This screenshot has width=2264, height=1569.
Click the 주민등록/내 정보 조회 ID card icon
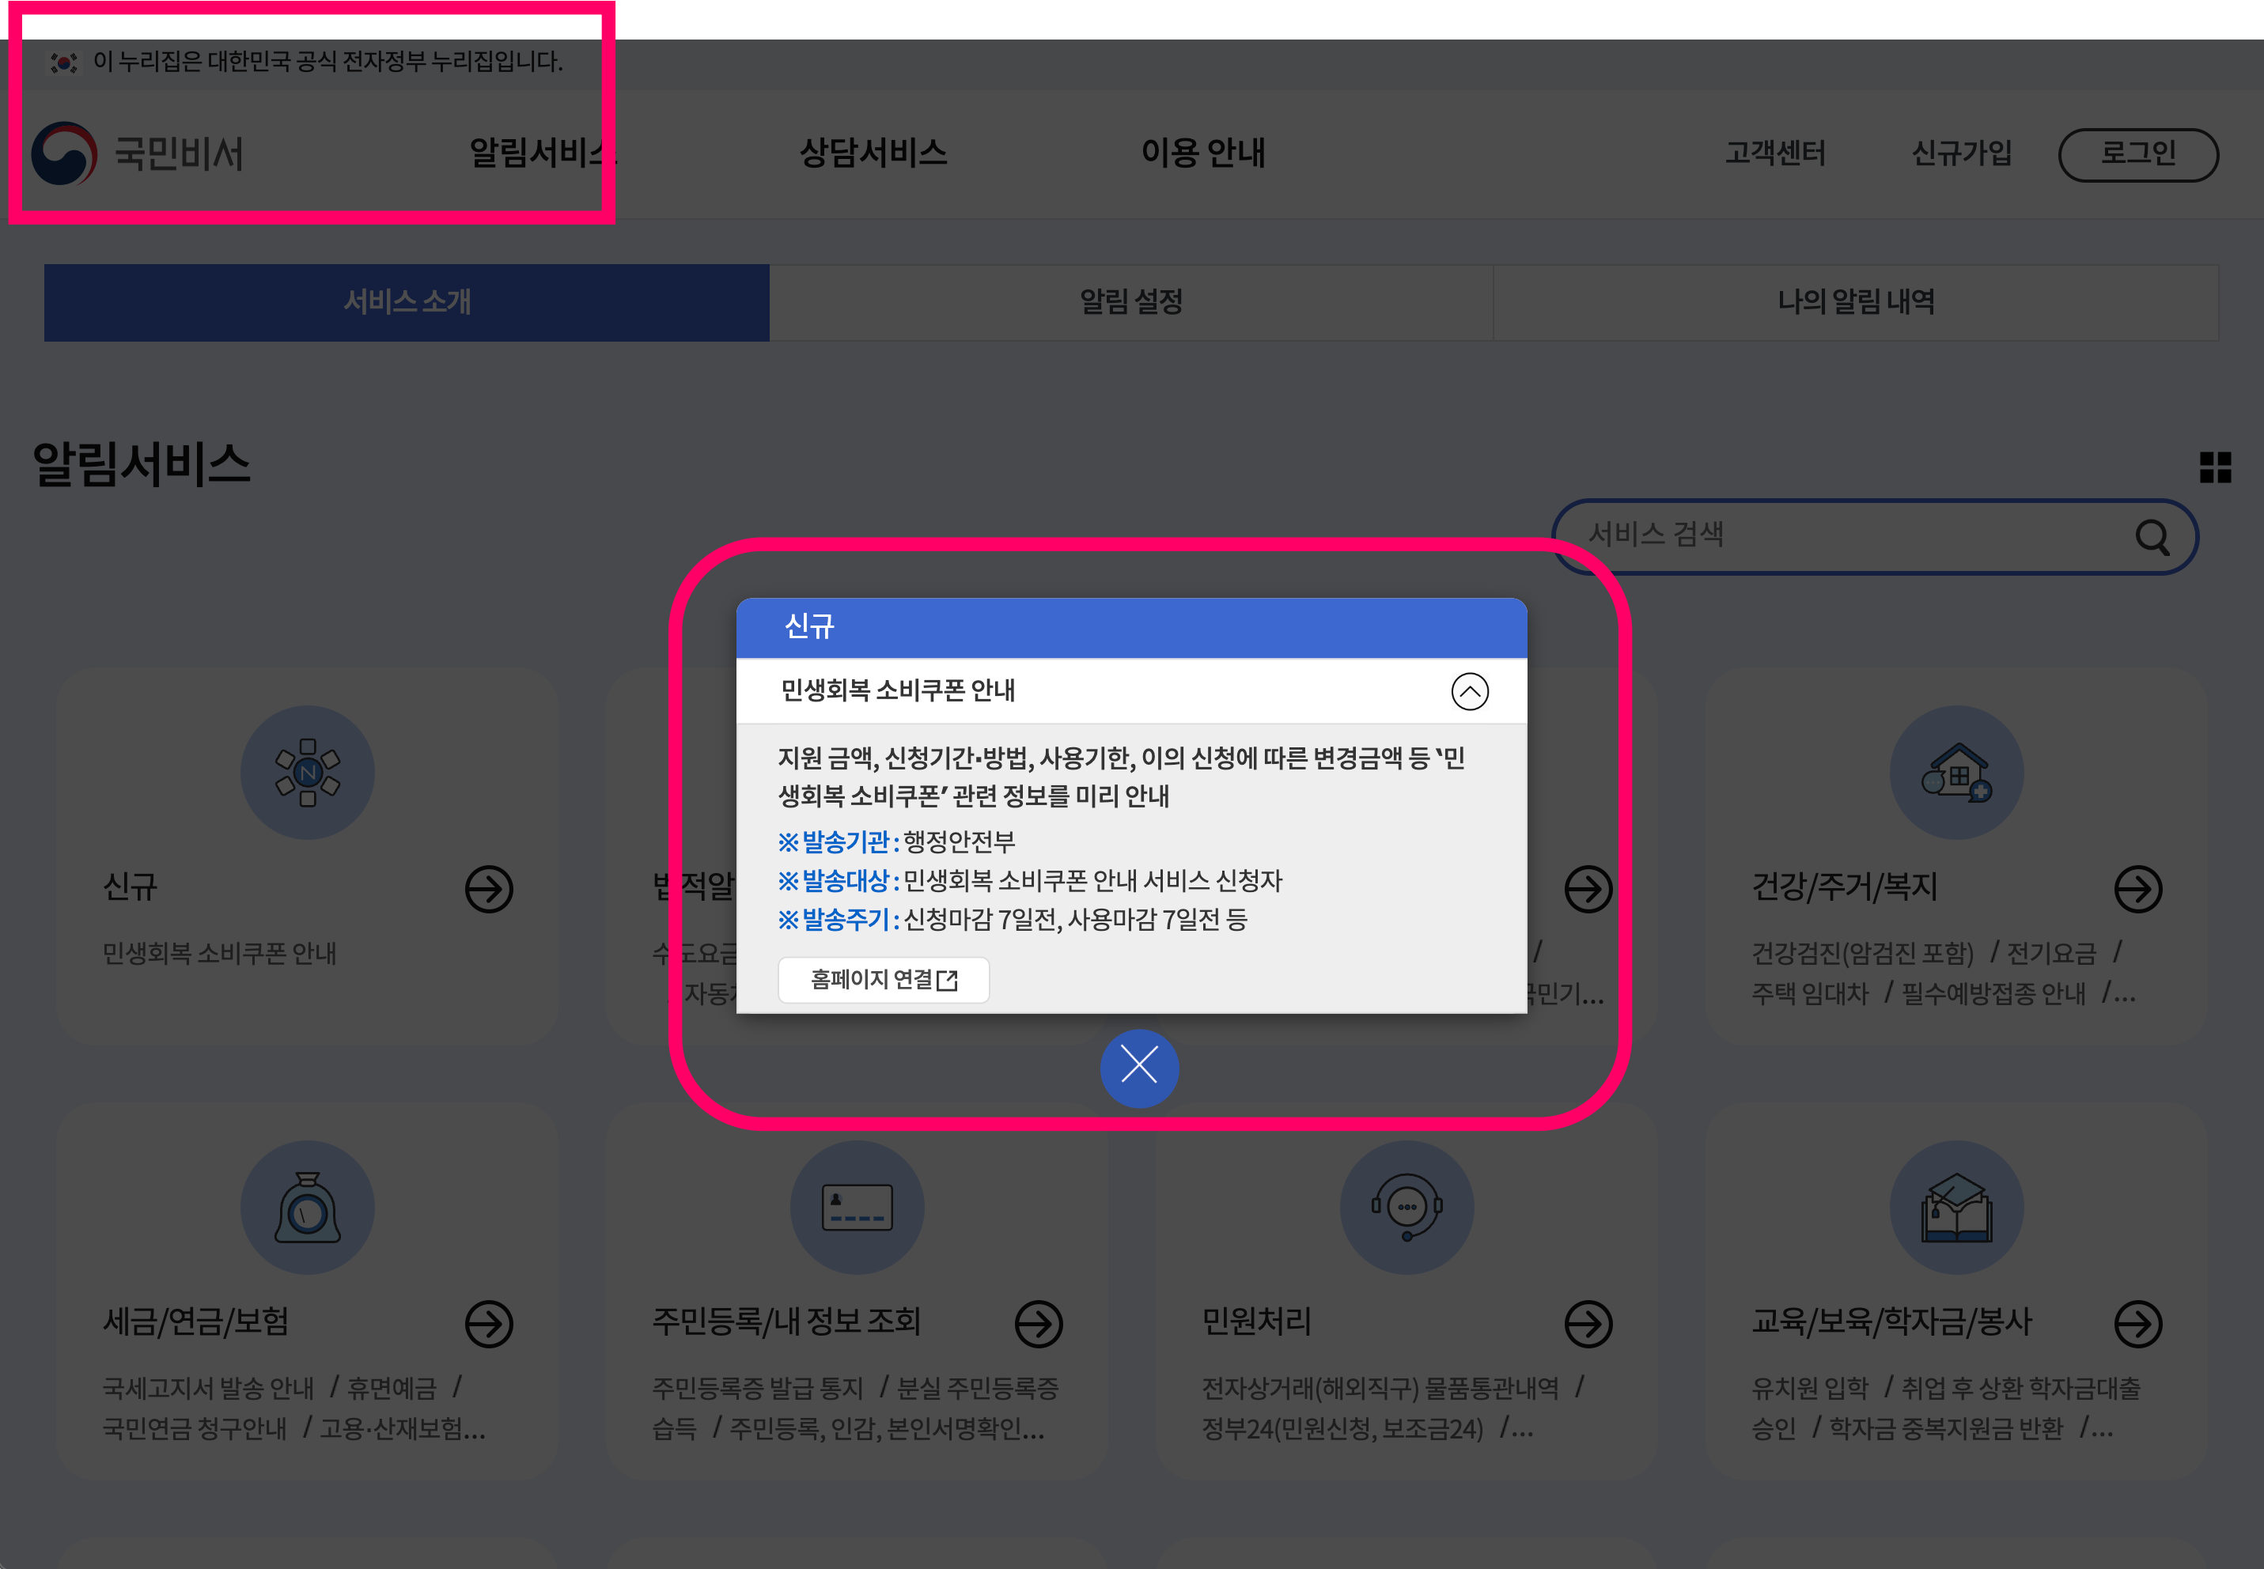pyautogui.click(x=858, y=1208)
